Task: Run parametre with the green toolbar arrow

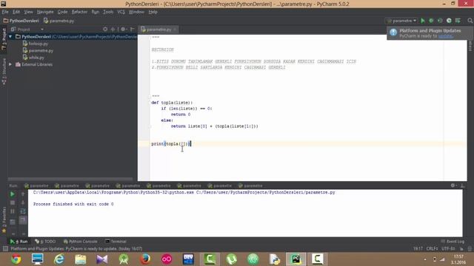Action: tap(423, 21)
